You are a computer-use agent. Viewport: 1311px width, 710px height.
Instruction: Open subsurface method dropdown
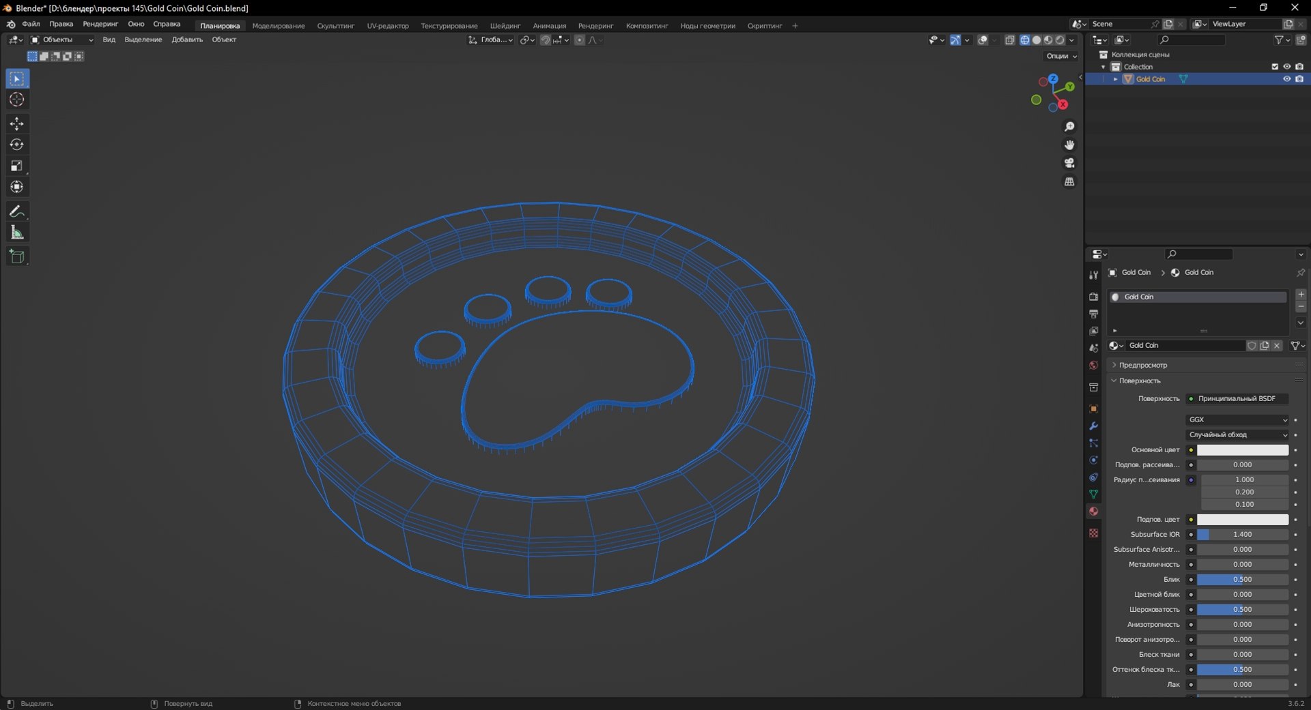pos(1238,434)
